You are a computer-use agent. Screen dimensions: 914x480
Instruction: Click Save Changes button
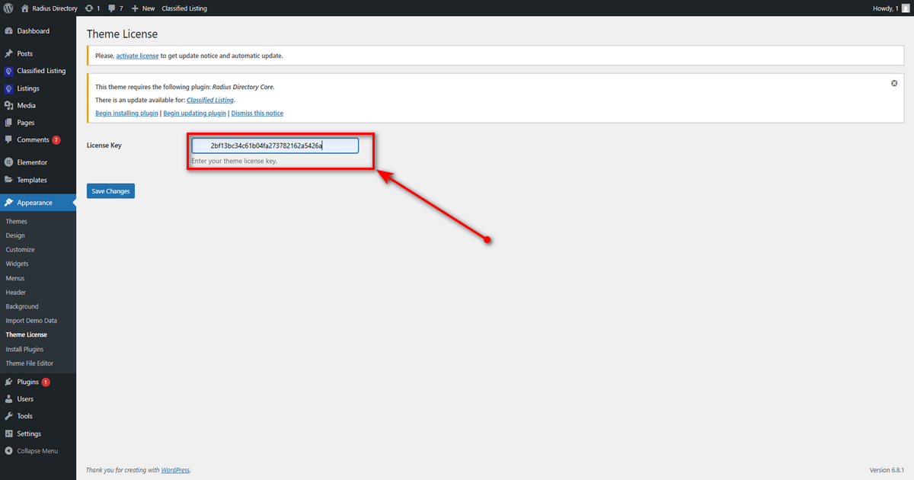click(x=110, y=191)
